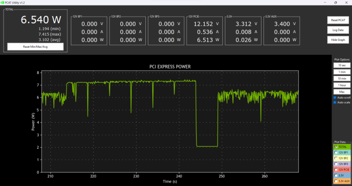
Task: Click the Plot Options label
Action: point(341,59)
